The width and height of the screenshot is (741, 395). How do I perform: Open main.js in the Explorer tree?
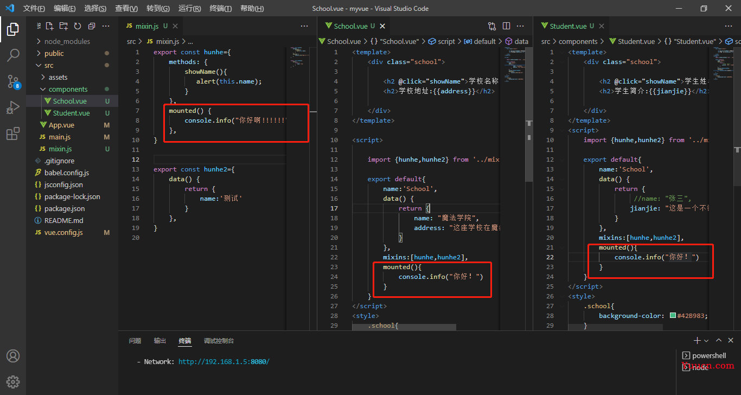[x=72, y=137]
